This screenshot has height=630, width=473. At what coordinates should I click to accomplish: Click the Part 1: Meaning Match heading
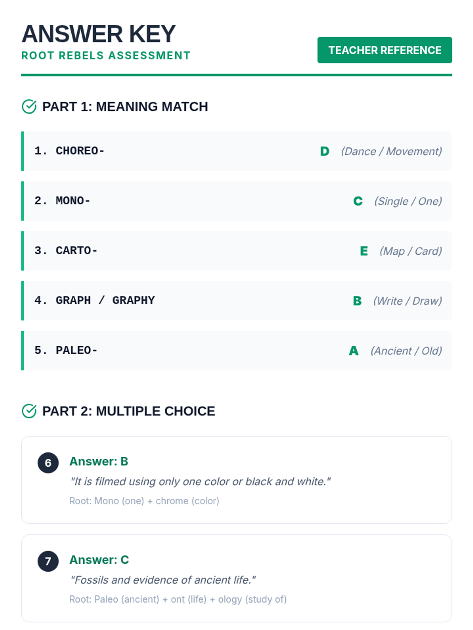click(125, 107)
